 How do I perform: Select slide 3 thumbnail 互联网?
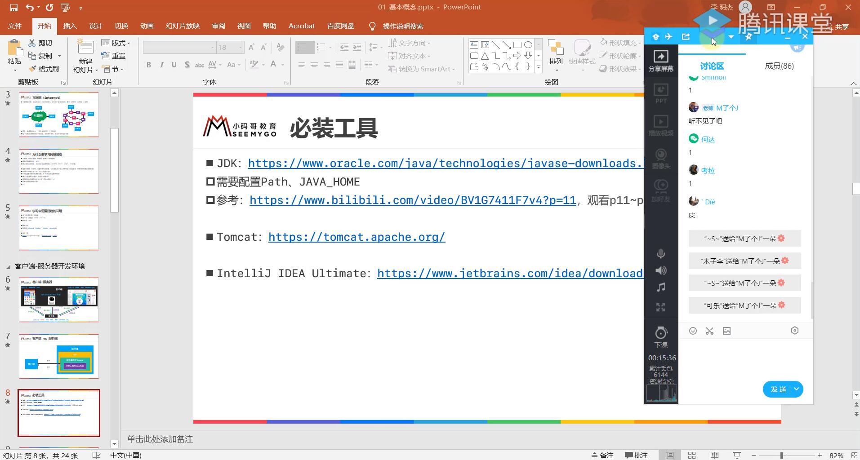[59, 115]
